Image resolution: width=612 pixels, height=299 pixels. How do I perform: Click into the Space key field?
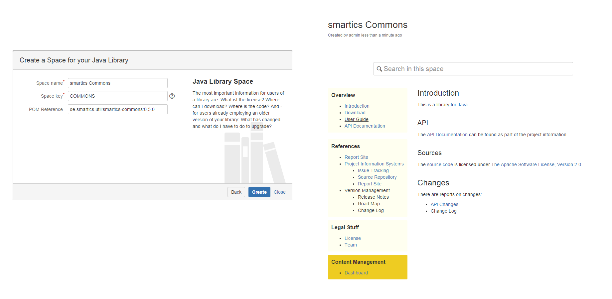click(x=117, y=96)
